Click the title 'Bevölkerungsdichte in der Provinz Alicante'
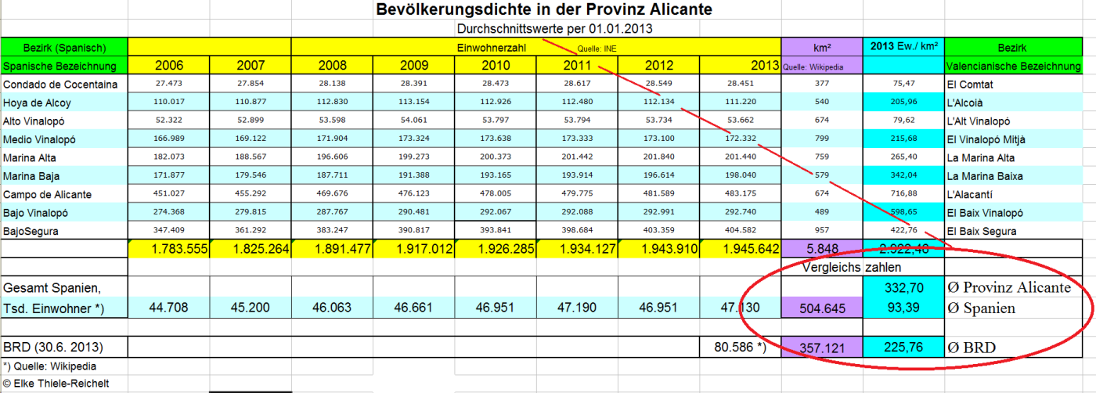Screen dimensions: 1096x393 tap(544, 10)
